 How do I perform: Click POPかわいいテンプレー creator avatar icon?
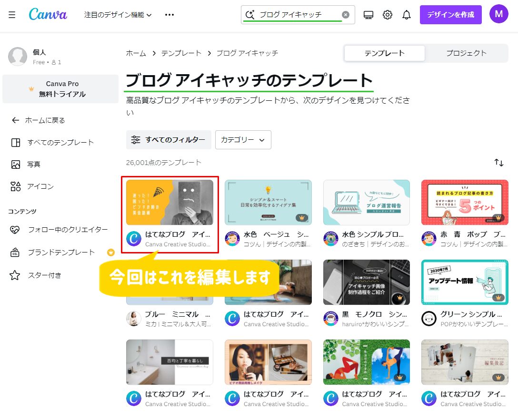[429, 319]
